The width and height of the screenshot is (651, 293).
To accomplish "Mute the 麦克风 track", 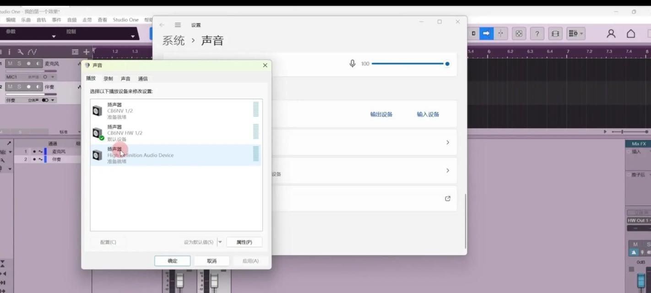I will click(x=10, y=63).
